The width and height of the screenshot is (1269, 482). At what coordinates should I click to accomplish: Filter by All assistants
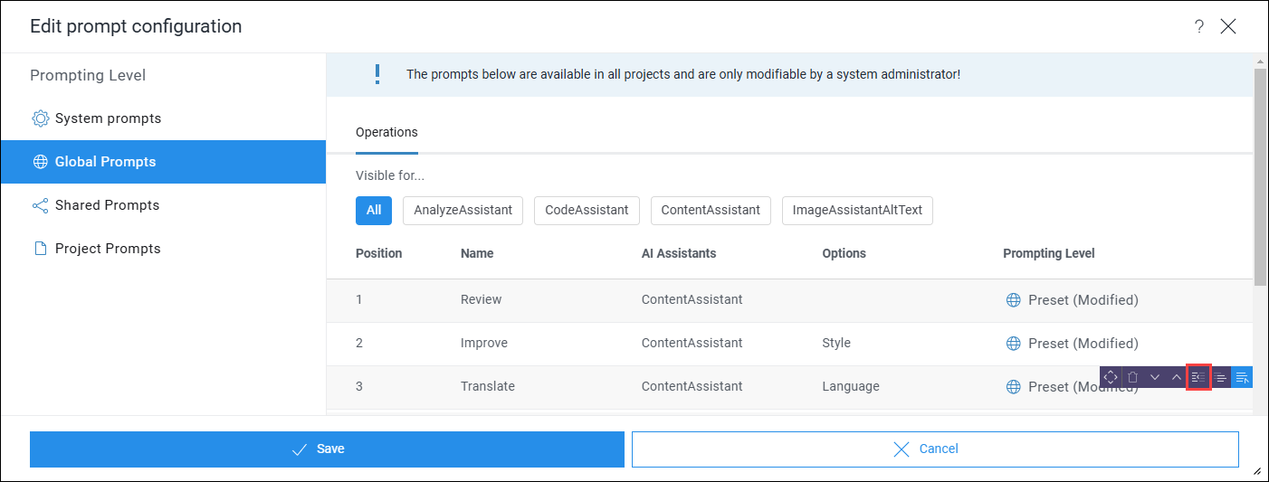(x=374, y=210)
